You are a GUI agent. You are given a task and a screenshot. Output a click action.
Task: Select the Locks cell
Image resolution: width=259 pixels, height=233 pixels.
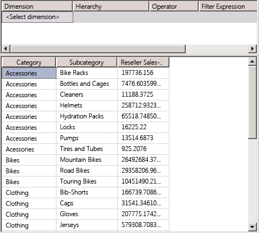[x=87, y=127]
